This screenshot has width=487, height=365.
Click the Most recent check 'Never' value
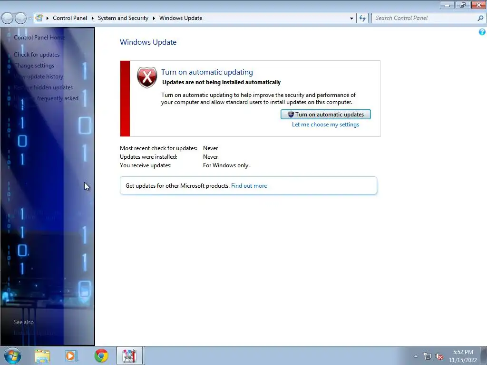[x=211, y=148]
